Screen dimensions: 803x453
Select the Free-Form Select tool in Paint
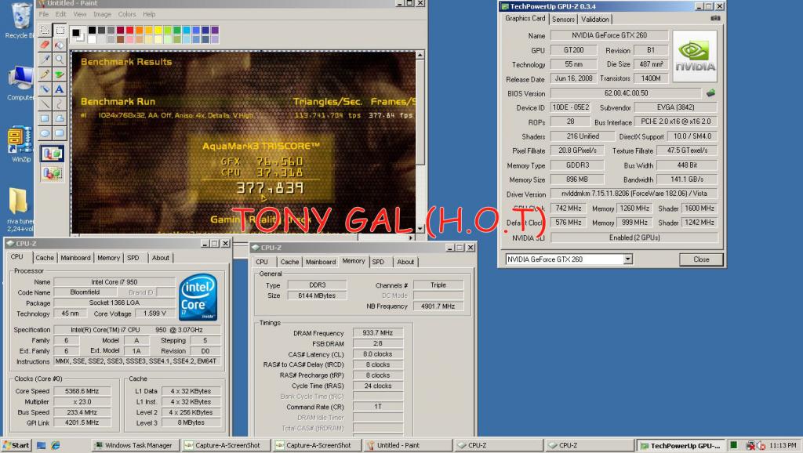point(45,31)
